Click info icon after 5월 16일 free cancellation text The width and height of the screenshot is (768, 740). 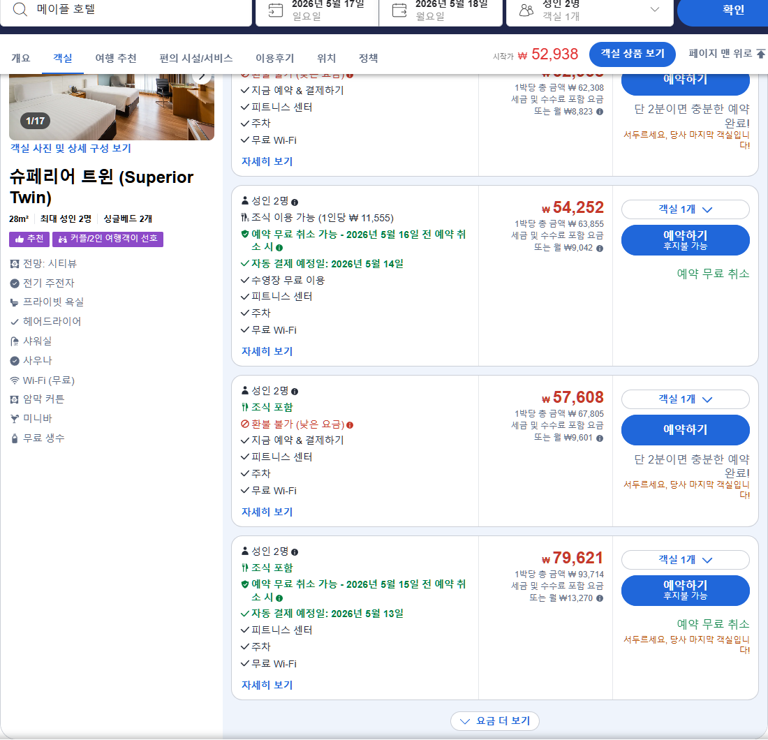pos(279,248)
